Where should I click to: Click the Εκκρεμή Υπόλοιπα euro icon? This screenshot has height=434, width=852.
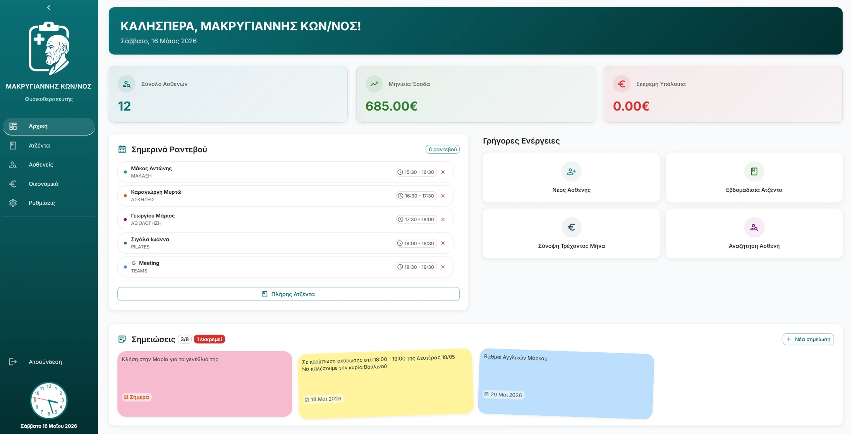click(622, 84)
